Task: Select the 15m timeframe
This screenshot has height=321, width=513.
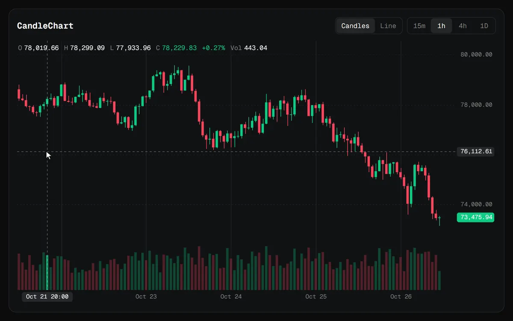Action: pyautogui.click(x=419, y=26)
